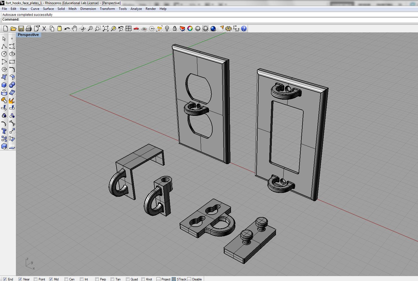Click the Perspective viewport title
Image resolution: width=418 pixels, height=281 pixels.
click(28, 35)
